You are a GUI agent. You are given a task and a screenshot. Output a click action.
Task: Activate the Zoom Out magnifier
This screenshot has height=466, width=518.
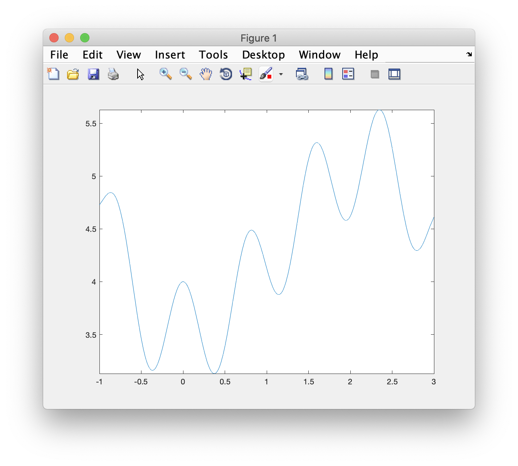(x=186, y=74)
